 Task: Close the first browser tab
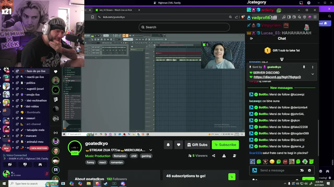(90, 10)
